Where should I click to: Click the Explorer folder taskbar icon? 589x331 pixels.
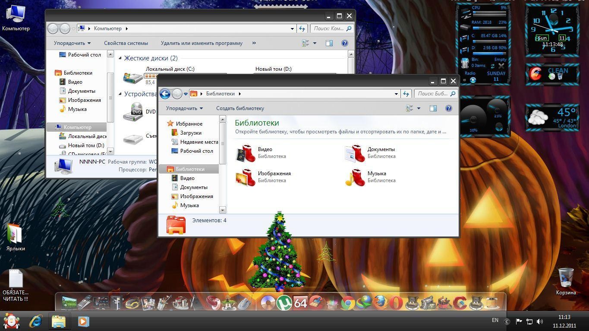59,322
